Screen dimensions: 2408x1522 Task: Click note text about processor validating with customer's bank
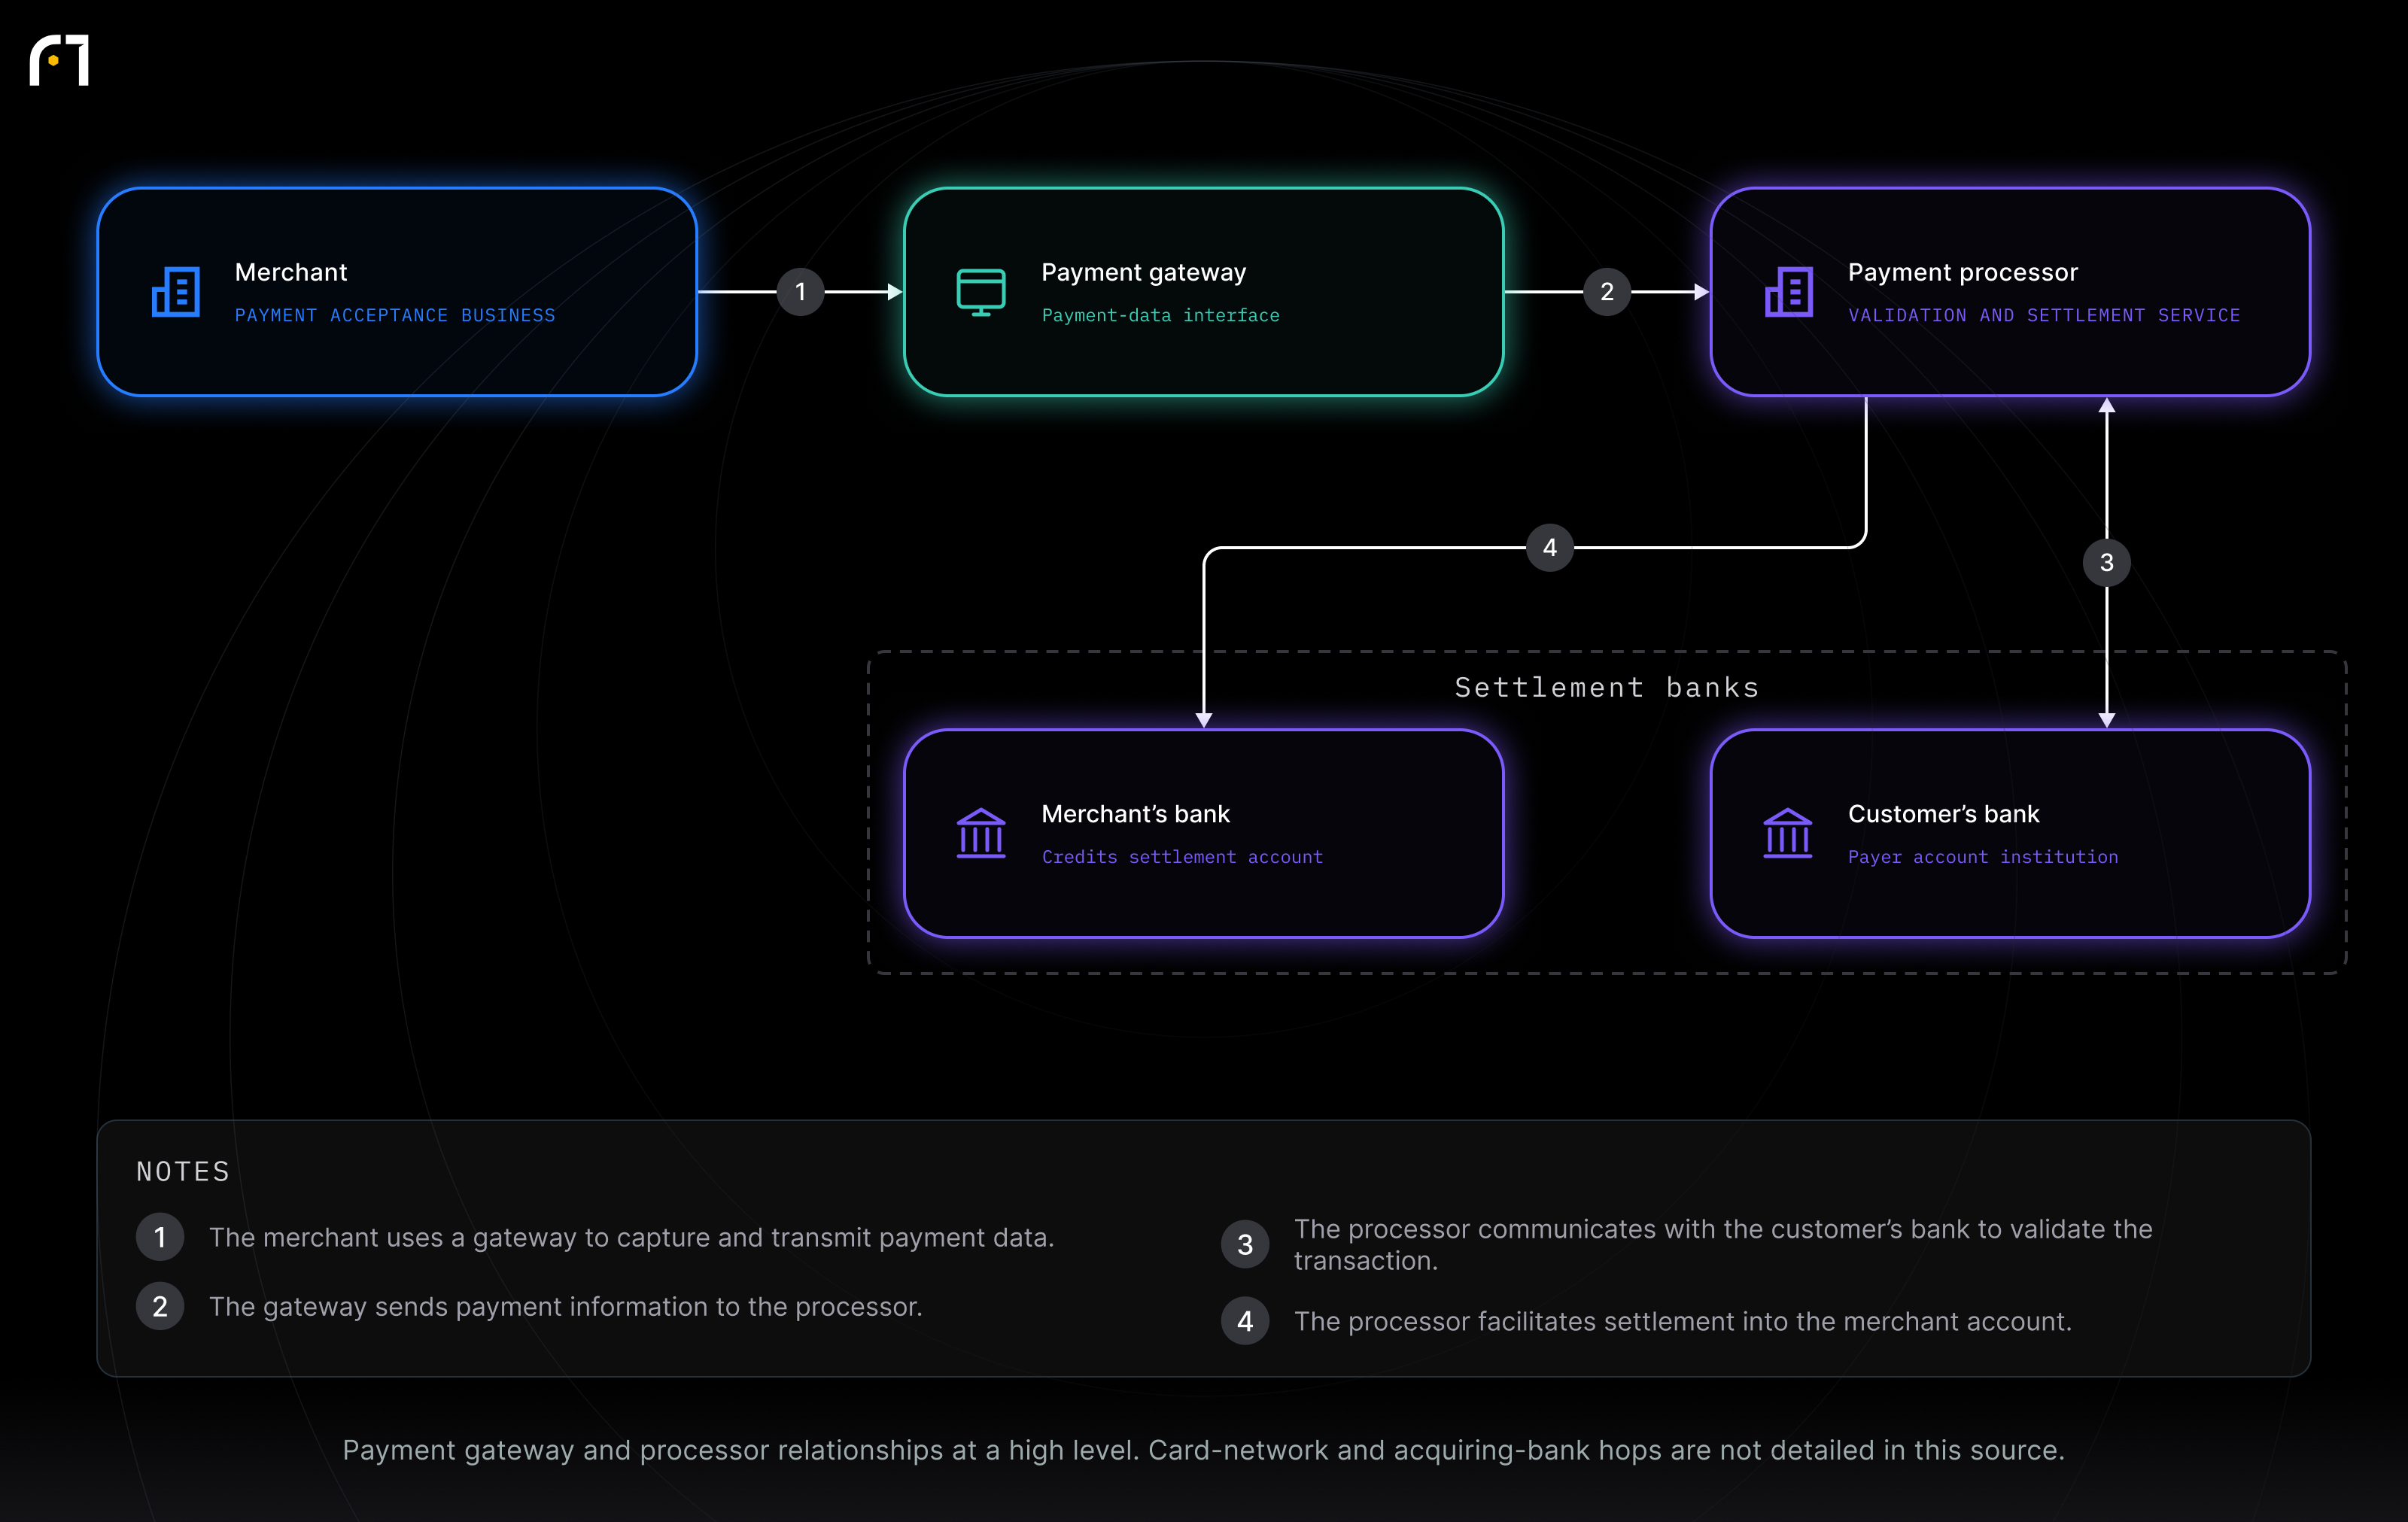click(x=1723, y=1244)
